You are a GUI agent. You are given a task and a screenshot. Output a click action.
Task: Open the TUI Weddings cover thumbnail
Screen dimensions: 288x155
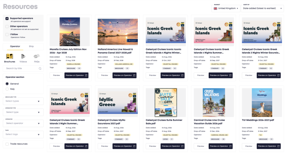[x=262, y=102]
